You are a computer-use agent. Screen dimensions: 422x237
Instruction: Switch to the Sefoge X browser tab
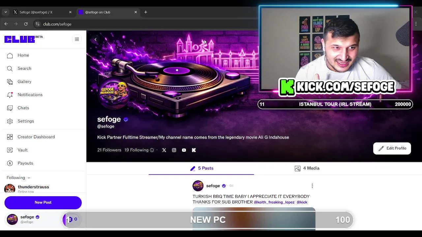(42, 12)
